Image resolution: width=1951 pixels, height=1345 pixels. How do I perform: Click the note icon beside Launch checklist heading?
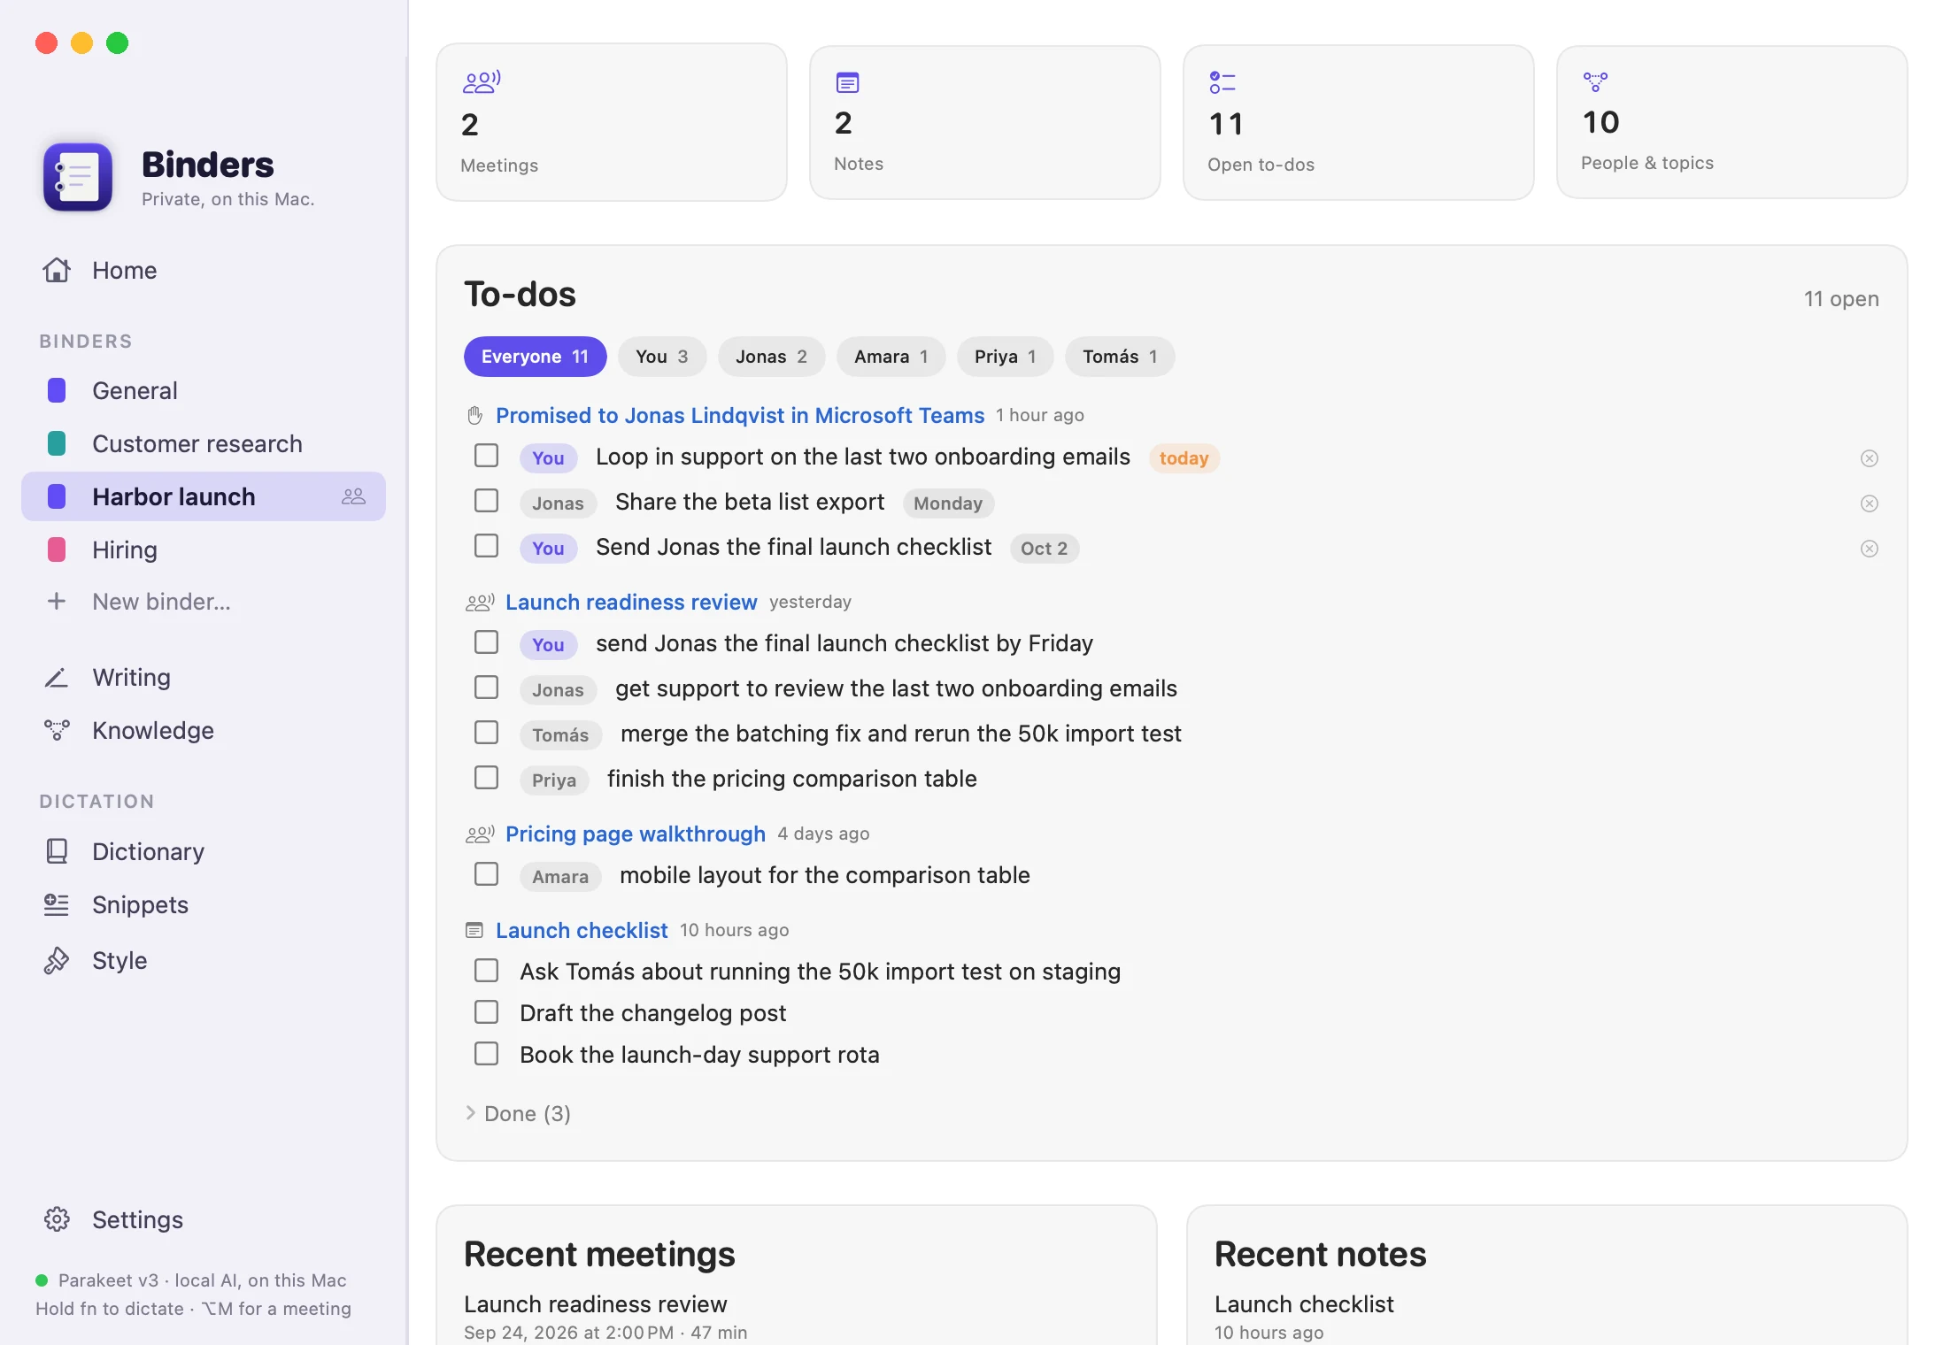[x=474, y=930]
